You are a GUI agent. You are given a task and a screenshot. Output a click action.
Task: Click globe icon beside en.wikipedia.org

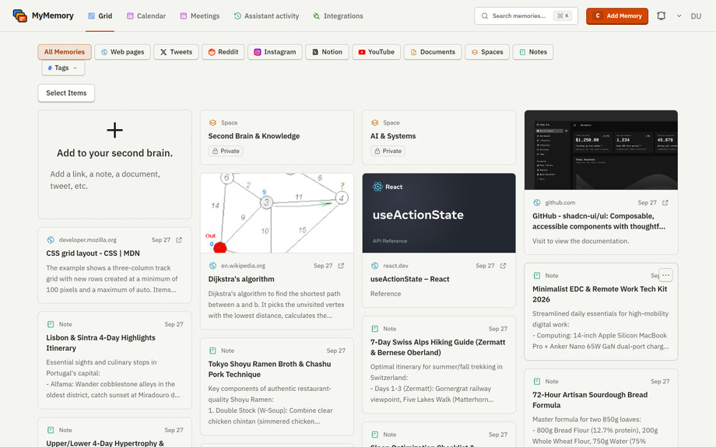[x=212, y=266]
